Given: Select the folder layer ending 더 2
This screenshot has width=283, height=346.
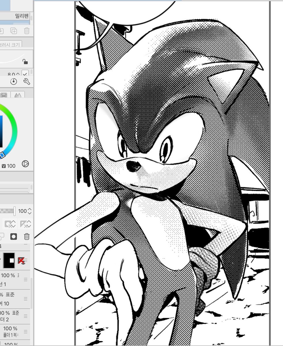Looking at the screenshot, I should [14, 316].
